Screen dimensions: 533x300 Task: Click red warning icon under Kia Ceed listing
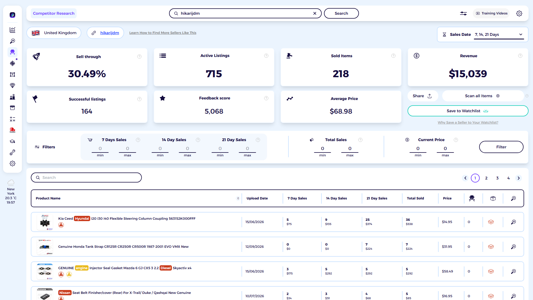point(61,225)
